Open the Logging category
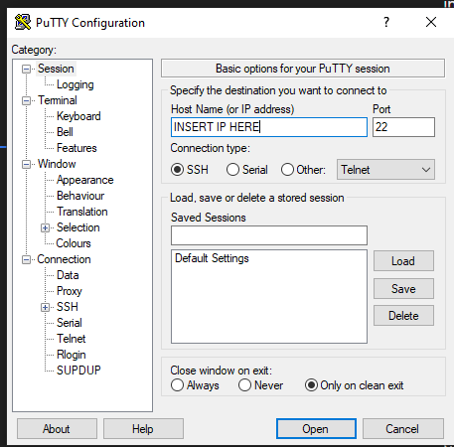This screenshot has width=454, height=447. click(76, 84)
